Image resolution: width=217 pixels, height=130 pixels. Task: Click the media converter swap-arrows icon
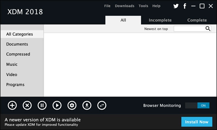tap(102, 105)
